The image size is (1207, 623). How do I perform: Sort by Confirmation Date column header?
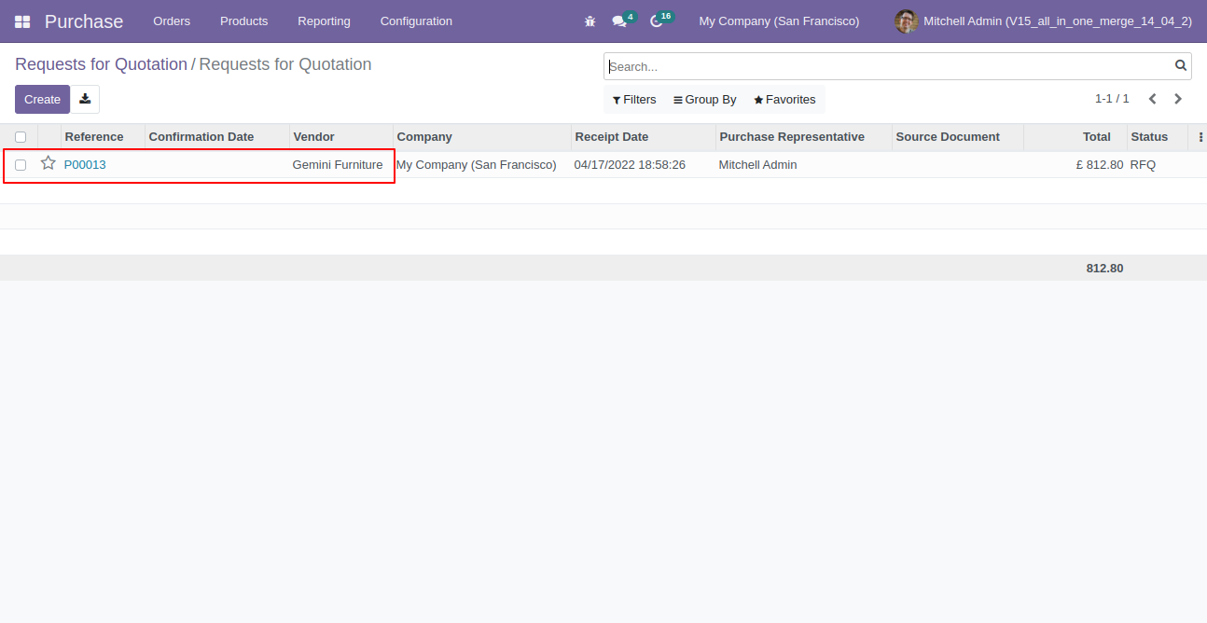pyautogui.click(x=217, y=137)
